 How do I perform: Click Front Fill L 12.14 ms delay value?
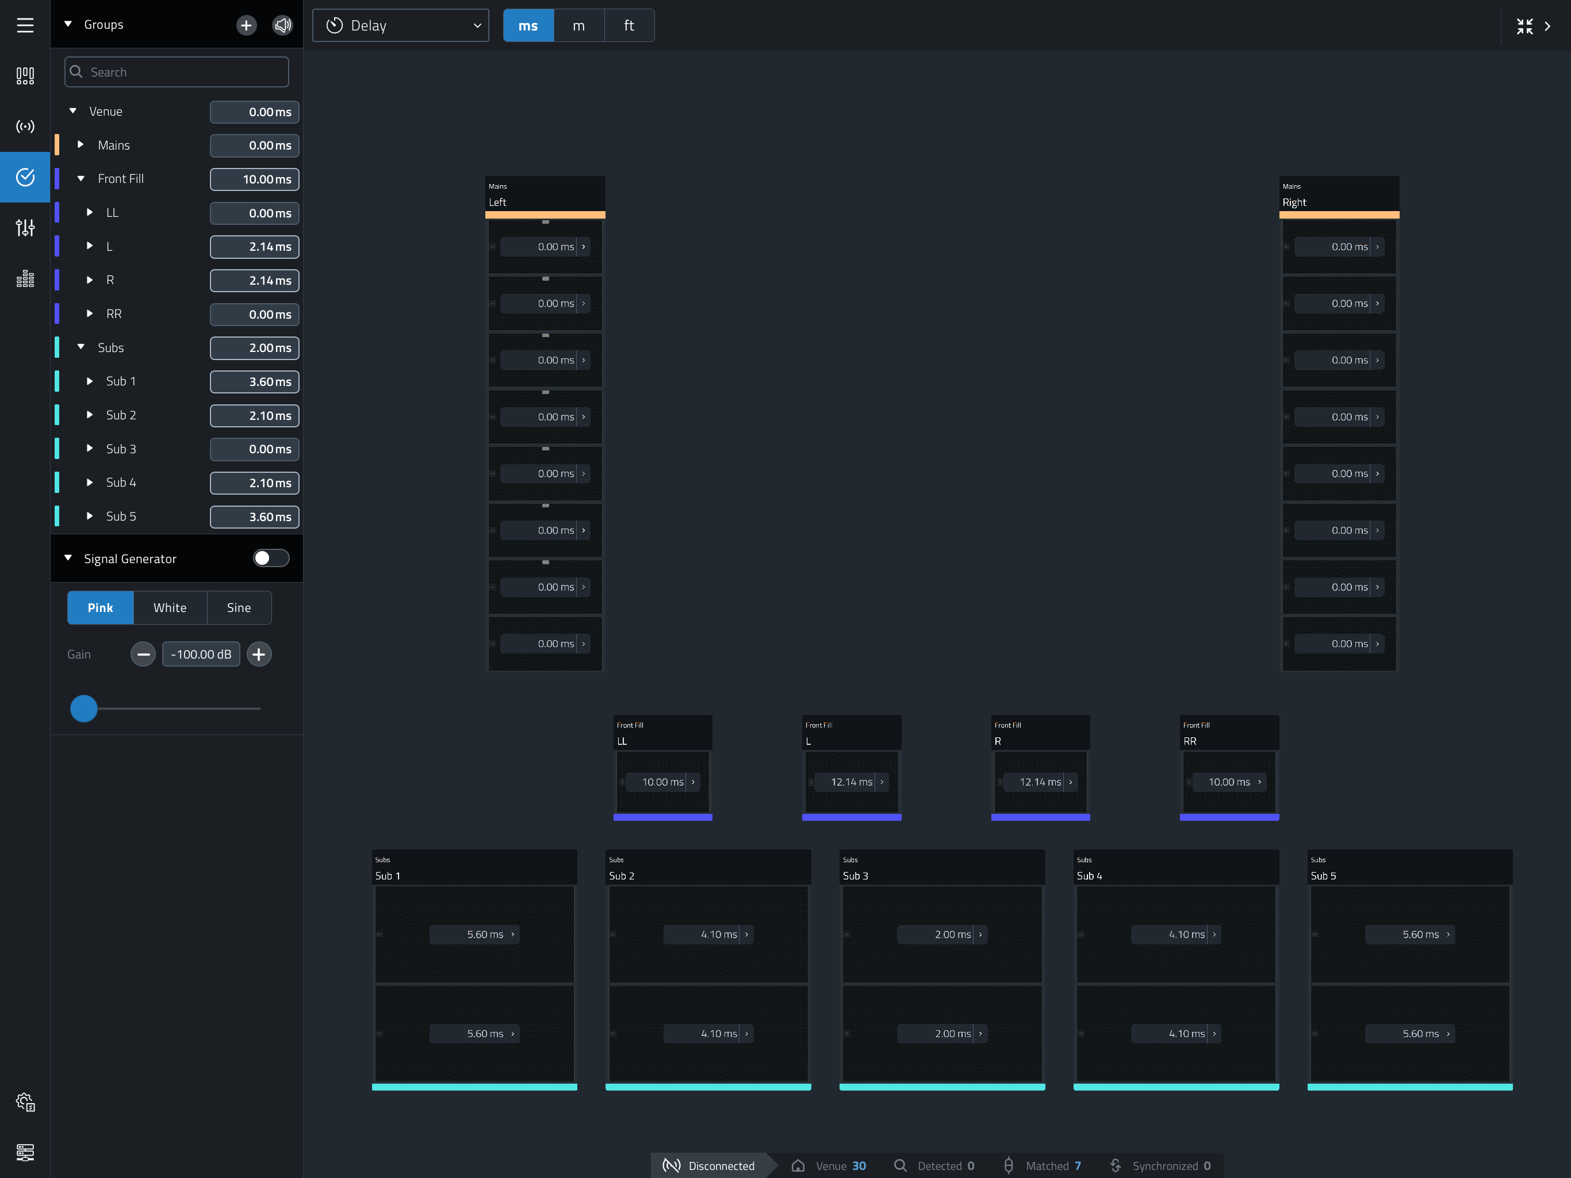coord(852,782)
